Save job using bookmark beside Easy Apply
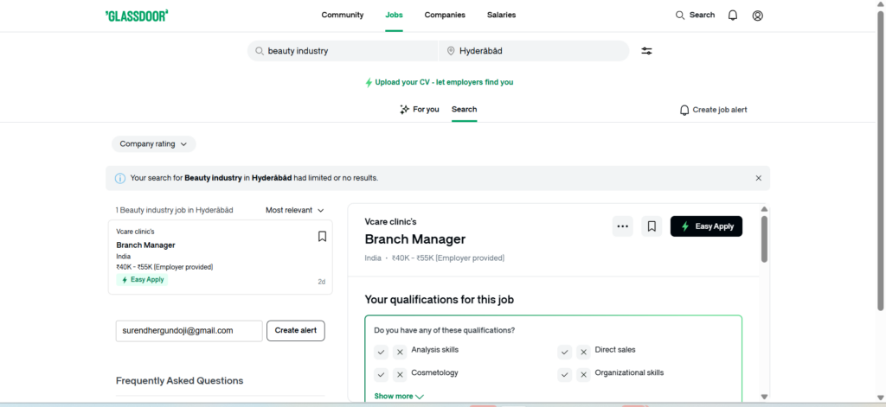The width and height of the screenshot is (886, 407). (x=652, y=226)
